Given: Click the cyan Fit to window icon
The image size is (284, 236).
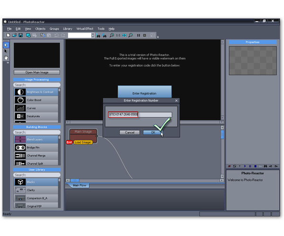Looking at the screenshot, I should 124,35.
